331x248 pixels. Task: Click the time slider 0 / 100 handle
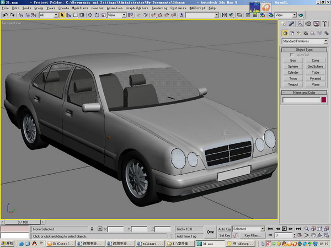tap(23, 222)
